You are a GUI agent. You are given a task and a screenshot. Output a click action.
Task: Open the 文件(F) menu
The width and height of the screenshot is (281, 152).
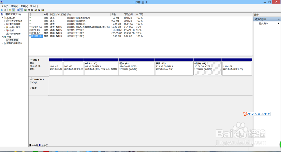[x=5, y=6]
